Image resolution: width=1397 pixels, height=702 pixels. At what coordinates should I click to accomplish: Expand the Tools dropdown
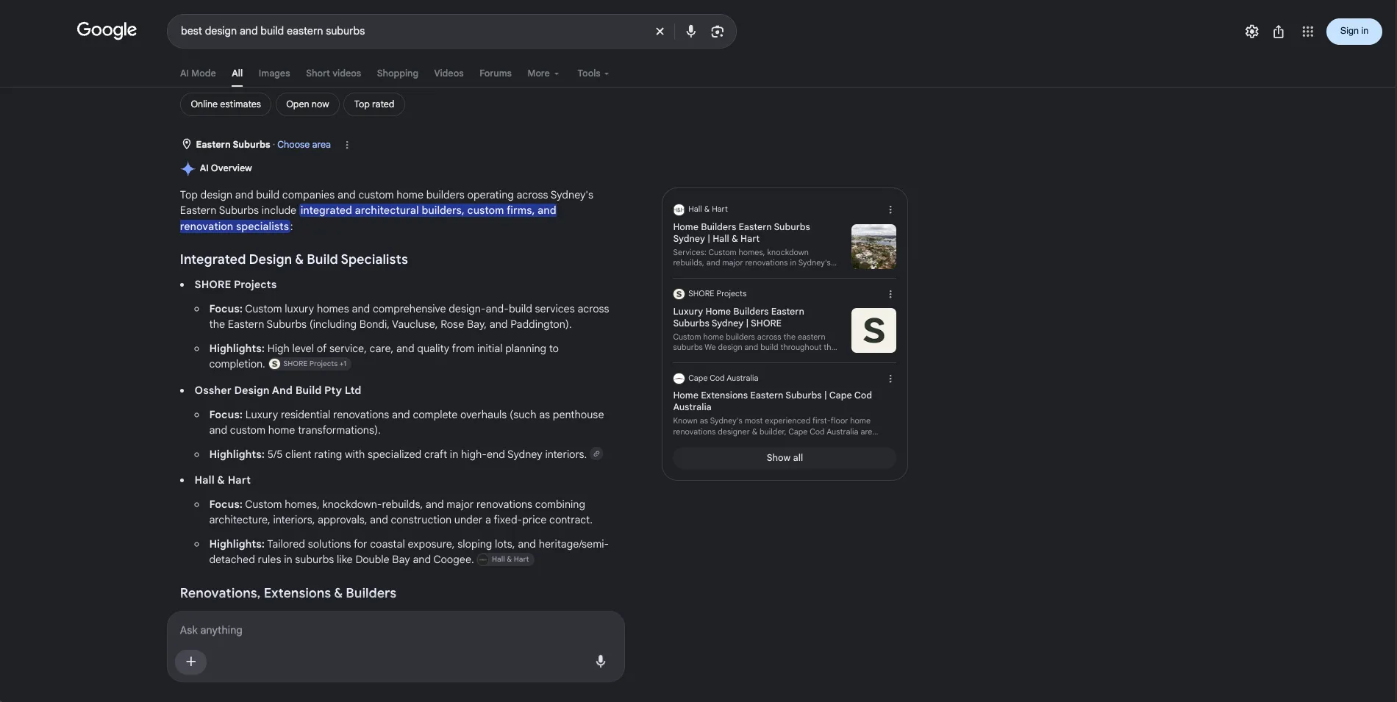pos(593,74)
